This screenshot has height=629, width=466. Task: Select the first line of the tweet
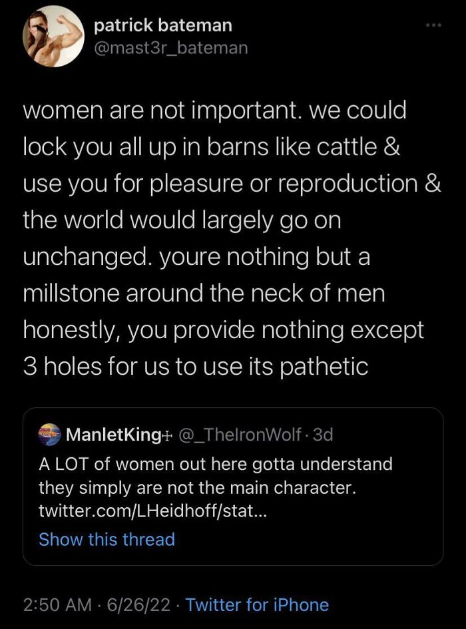(214, 110)
